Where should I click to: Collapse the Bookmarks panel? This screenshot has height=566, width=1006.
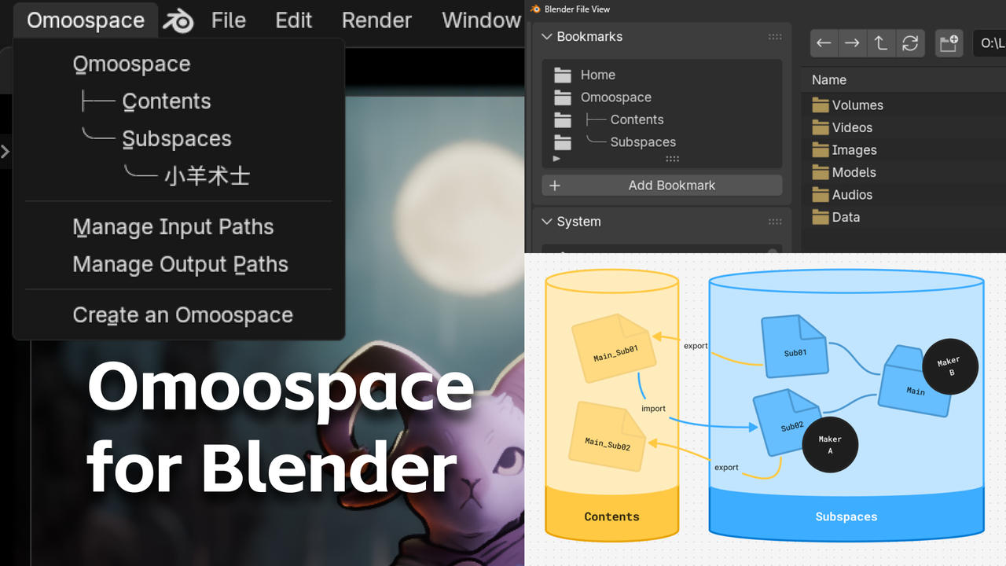[548, 37]
